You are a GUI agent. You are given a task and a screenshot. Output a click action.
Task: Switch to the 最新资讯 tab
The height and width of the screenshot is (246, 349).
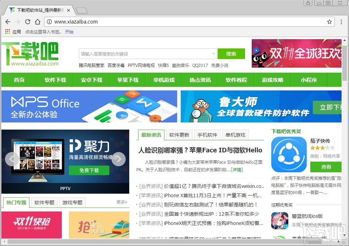coord(151,135)
